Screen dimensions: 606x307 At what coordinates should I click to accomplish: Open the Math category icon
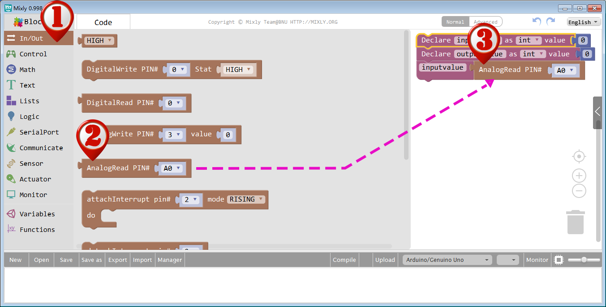click(11, 70)
